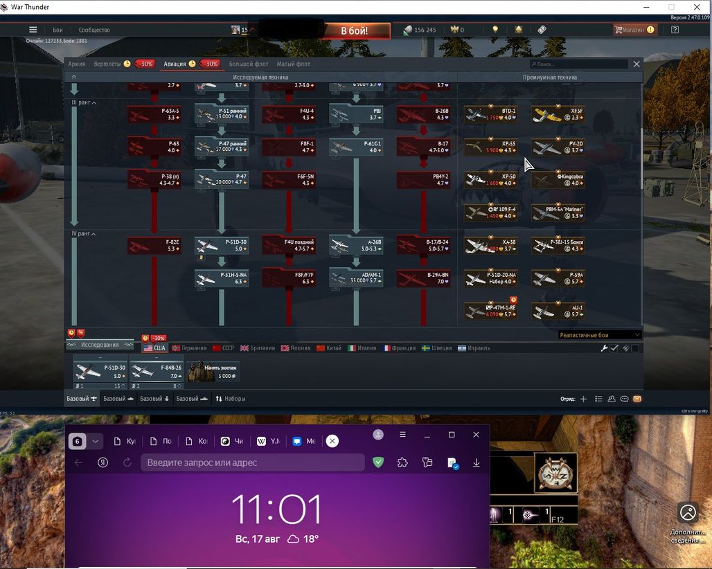Open the browser extensions puzzle icon
Image resolution: width=712 pixels, height=569 pixels.
pos(402,462)
